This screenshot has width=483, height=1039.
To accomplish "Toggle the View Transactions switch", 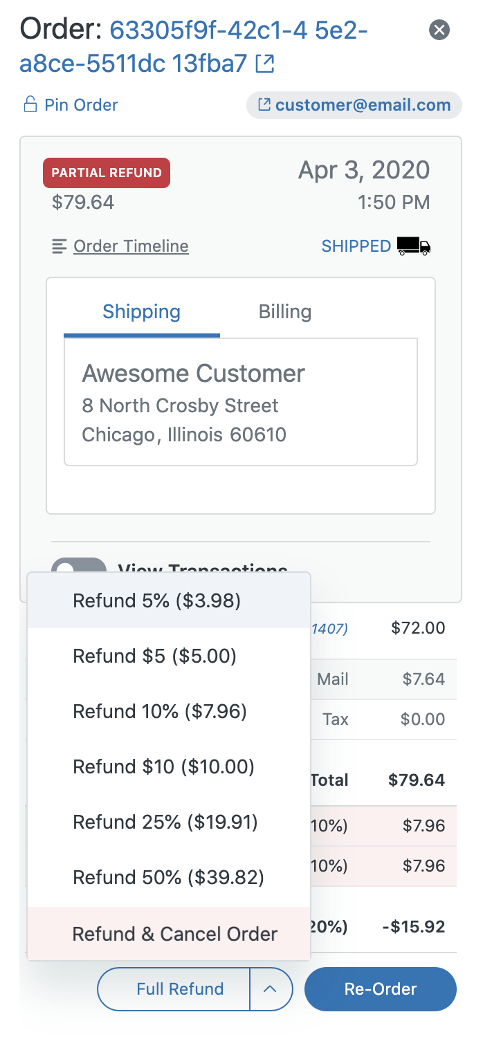I will [x=78, y=566].
